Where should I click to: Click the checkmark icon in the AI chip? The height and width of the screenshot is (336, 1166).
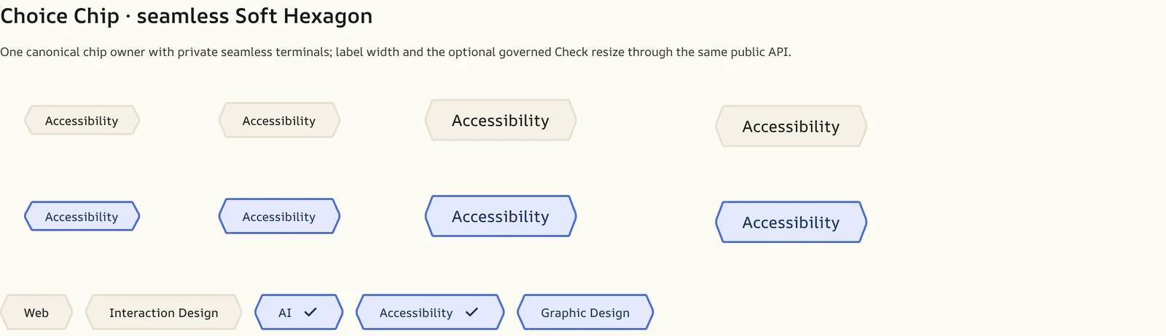[x=310, y=312]
